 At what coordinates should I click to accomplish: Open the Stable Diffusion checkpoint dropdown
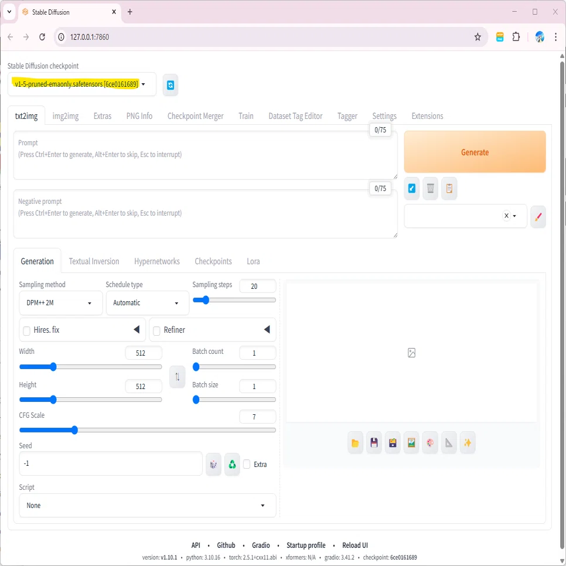(82, 84)
